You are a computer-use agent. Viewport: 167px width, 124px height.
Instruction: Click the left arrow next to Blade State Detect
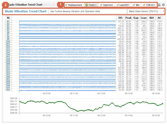coord(160,11)
